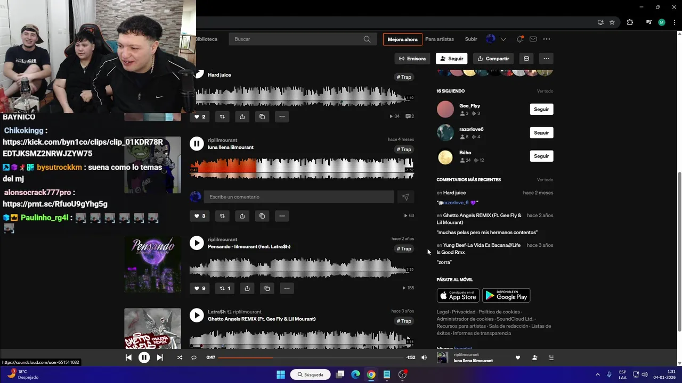This screenshot has height=383, width=682.
Task: Copy link of luna llena track
Action: (262, 216)
